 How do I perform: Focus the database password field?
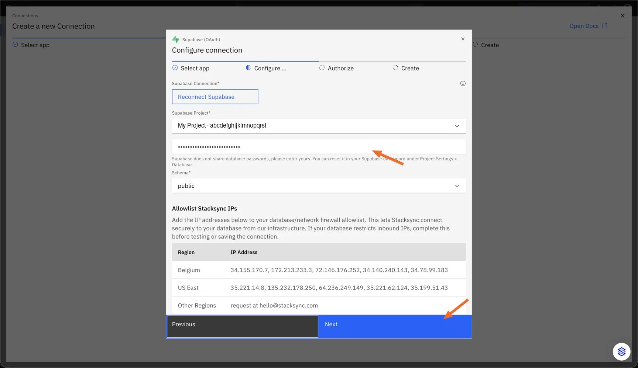tap(319, 147)
